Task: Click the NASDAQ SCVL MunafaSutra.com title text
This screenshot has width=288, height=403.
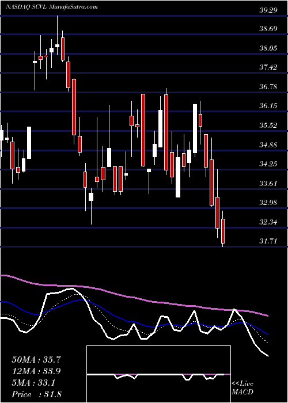Action: [52, 7]
